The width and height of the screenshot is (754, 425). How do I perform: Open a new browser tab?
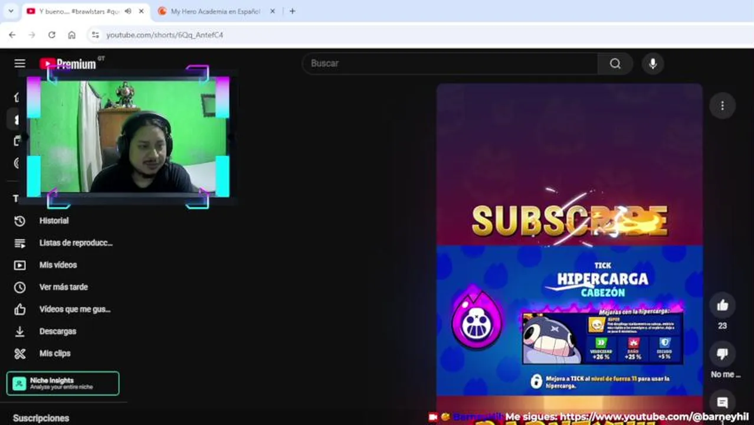(292, 11)
